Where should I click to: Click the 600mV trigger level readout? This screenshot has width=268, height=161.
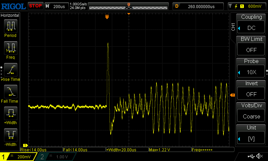point(255,6)
